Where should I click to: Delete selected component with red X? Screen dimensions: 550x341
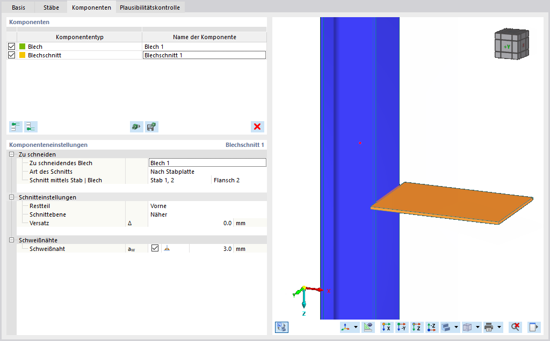(257, 127)
